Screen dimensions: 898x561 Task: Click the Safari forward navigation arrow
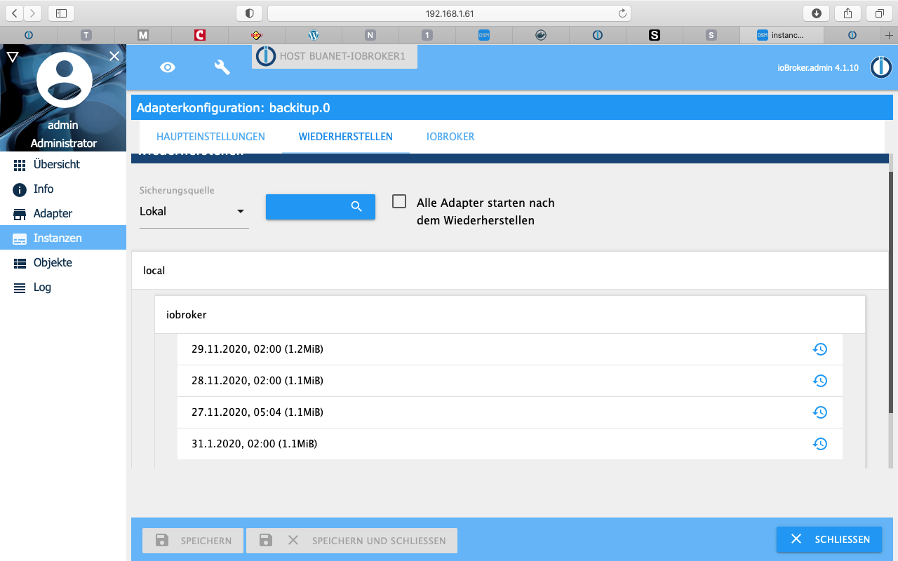[x=33, y=13]
